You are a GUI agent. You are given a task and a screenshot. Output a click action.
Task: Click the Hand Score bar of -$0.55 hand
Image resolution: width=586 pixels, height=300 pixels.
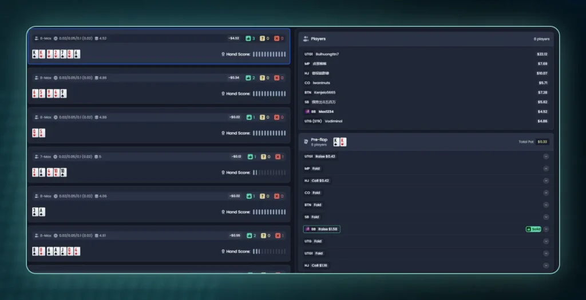click(269, 251)
